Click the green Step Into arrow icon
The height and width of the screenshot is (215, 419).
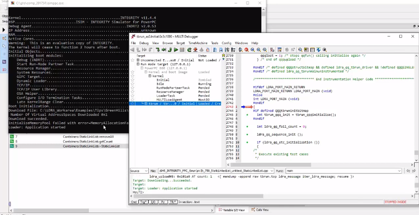click(158, 50)
